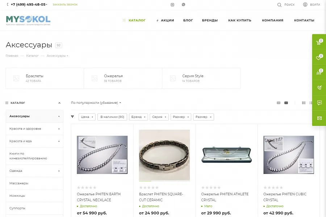The image size is (326, 217).
Task: Click the search magnifier icon
Action: click(x=279, y=5)
